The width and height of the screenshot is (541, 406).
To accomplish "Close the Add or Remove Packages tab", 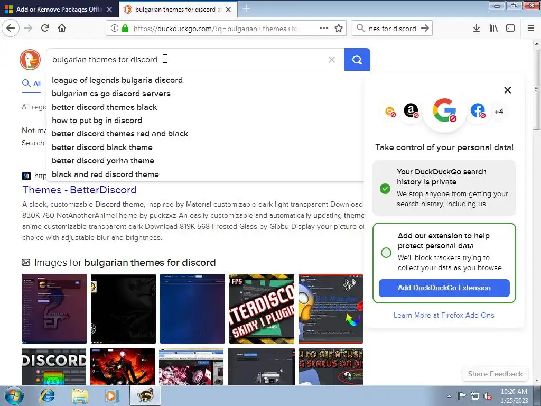I will (x=109, y=10).
